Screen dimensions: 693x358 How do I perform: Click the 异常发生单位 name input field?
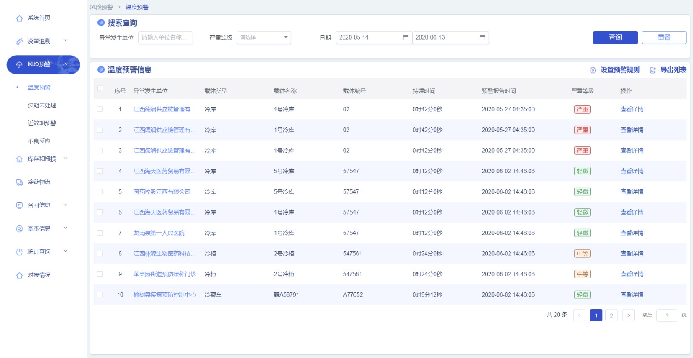pos(165,37)
